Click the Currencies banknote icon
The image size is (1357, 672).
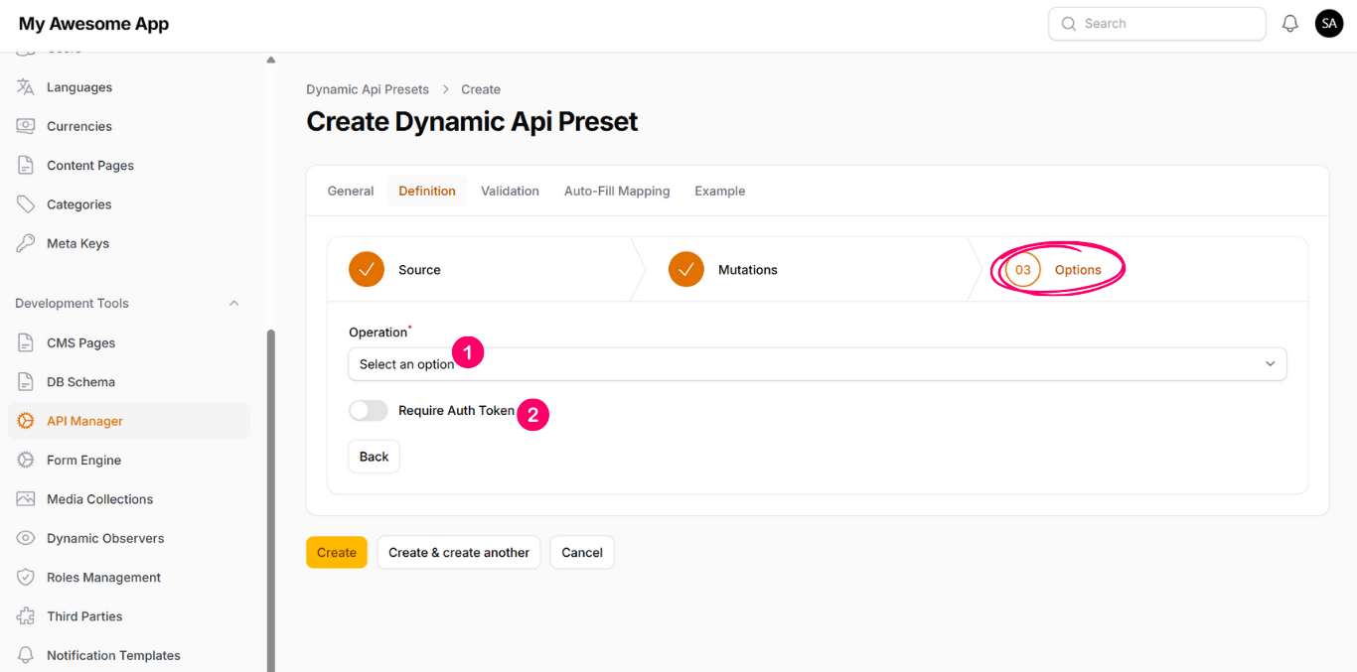(x=26, y=126)
